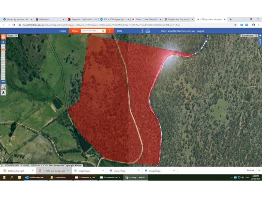Expand options for the Sold brochure.pdf download
This screenshot has width=262, height=197.
pyautogui.click(x=32, y=171)
